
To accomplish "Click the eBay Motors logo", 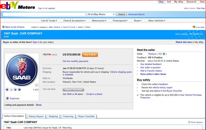I will [18, 5].
